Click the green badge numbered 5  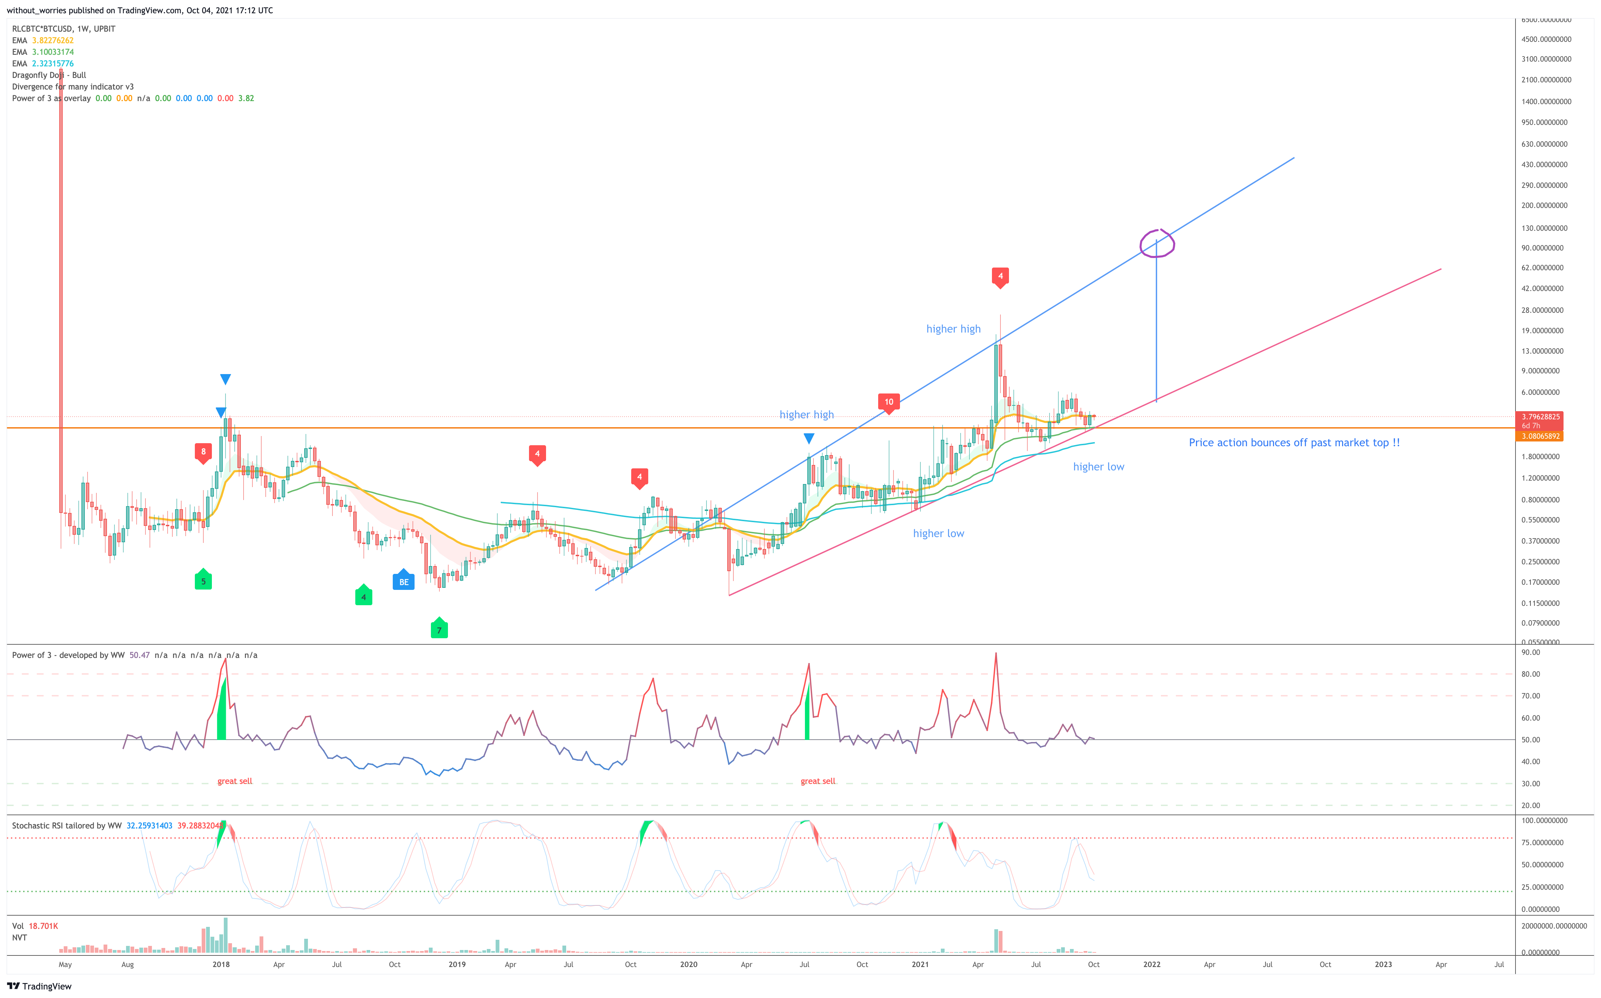point(203,580)
